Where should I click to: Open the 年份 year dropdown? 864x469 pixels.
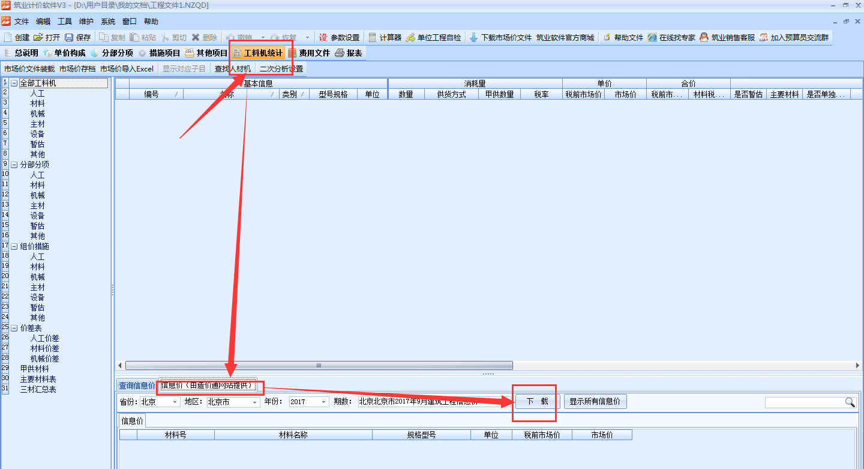click(x=324, y=402)
